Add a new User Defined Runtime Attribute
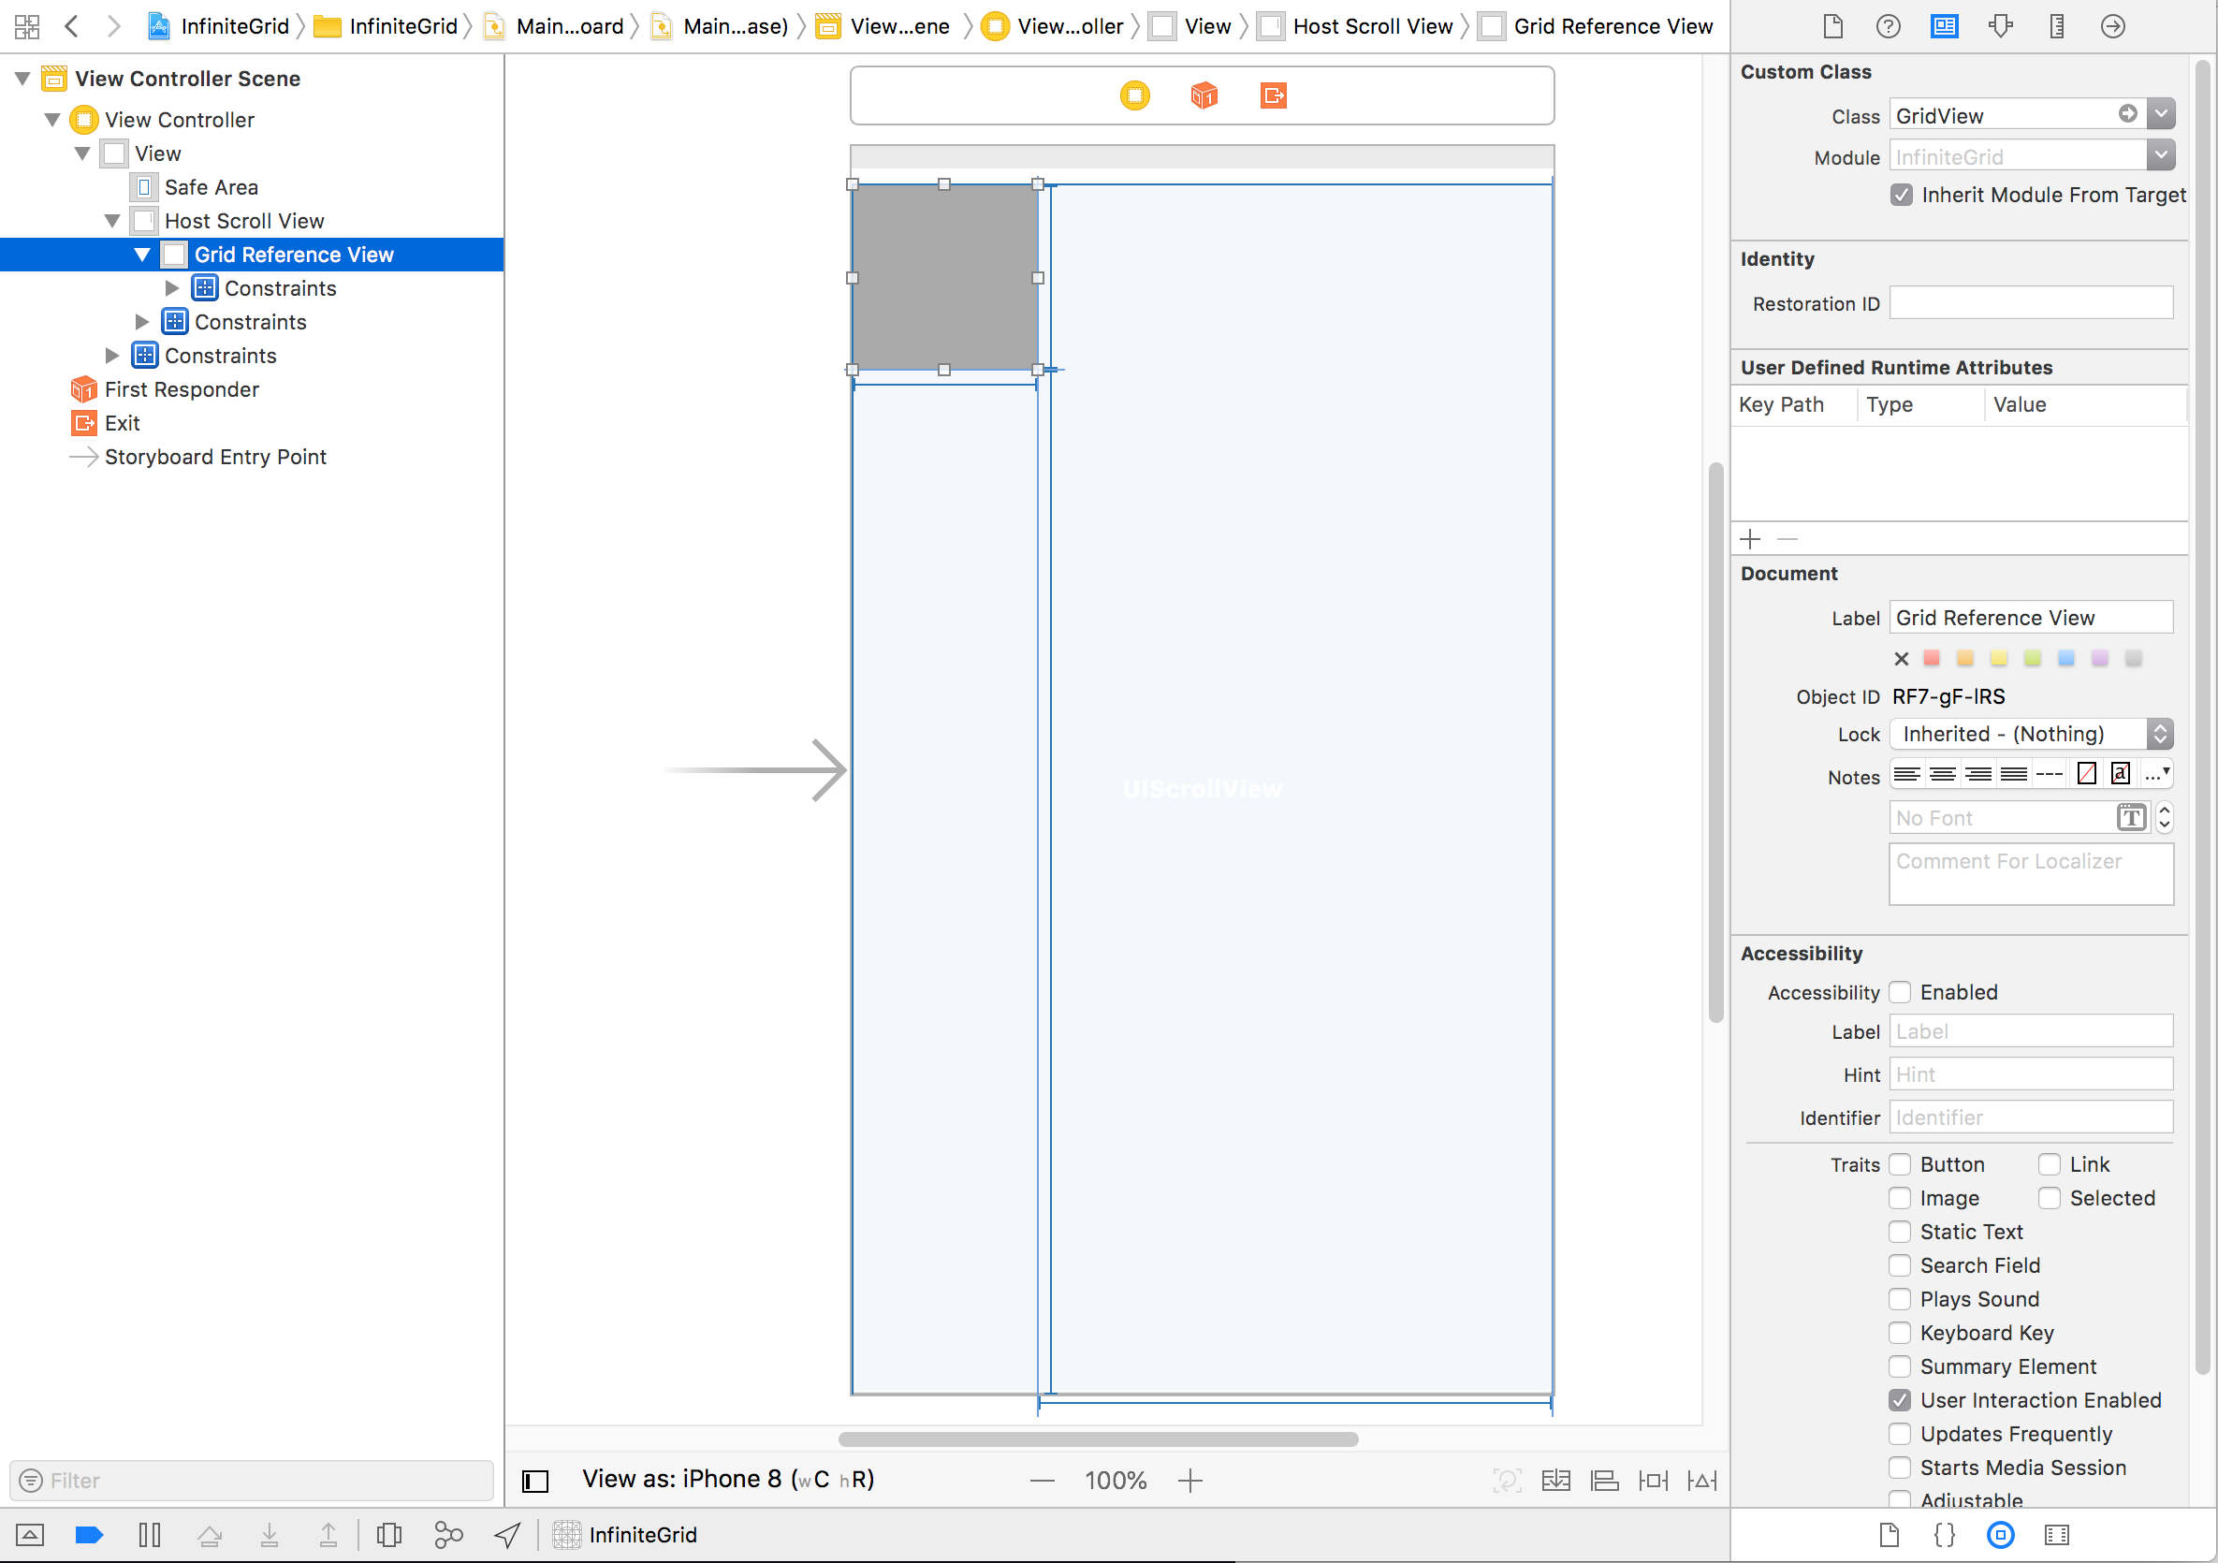The image size is (2218, 1563). [1749, 538]
